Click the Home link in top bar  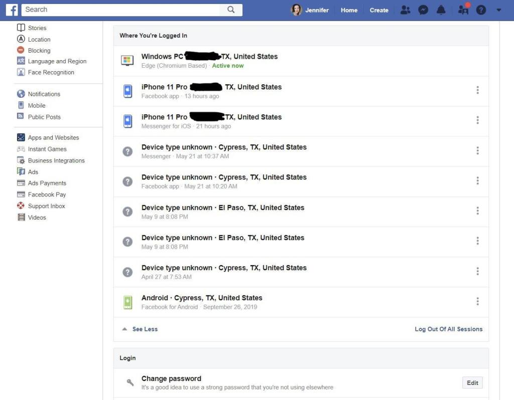[x=349, y=10]
